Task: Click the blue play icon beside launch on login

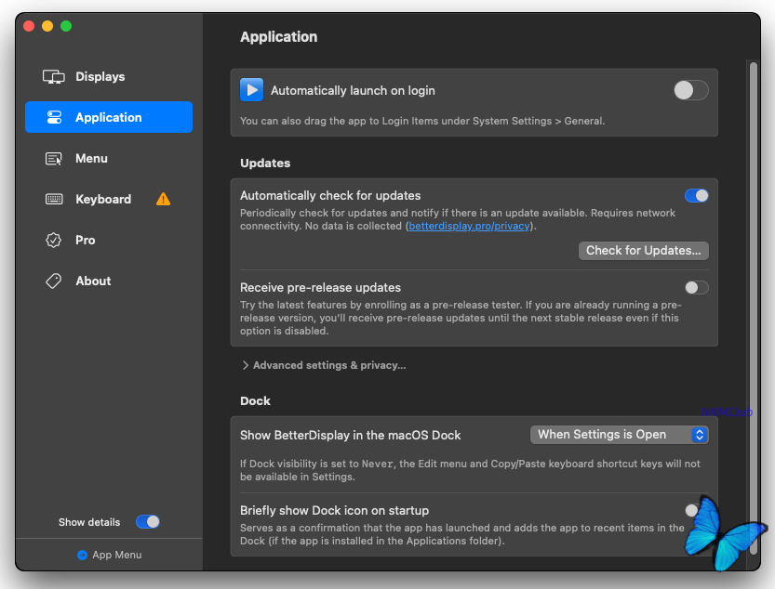Action: 251,90
